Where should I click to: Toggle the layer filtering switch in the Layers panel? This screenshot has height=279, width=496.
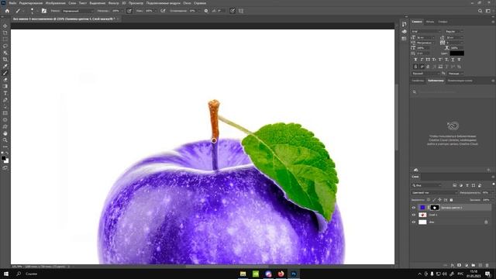click(493, 184)
